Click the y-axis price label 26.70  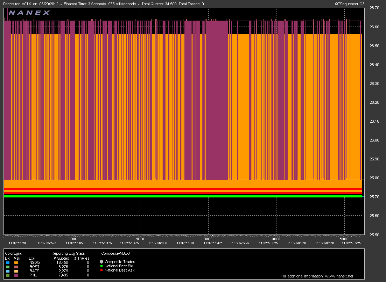pos(374,8)
